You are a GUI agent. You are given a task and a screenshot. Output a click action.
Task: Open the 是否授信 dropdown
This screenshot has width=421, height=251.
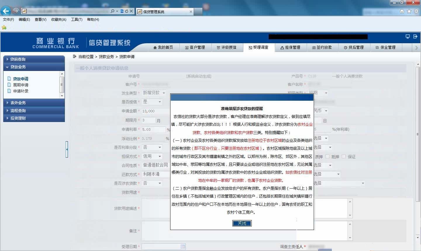152,102
